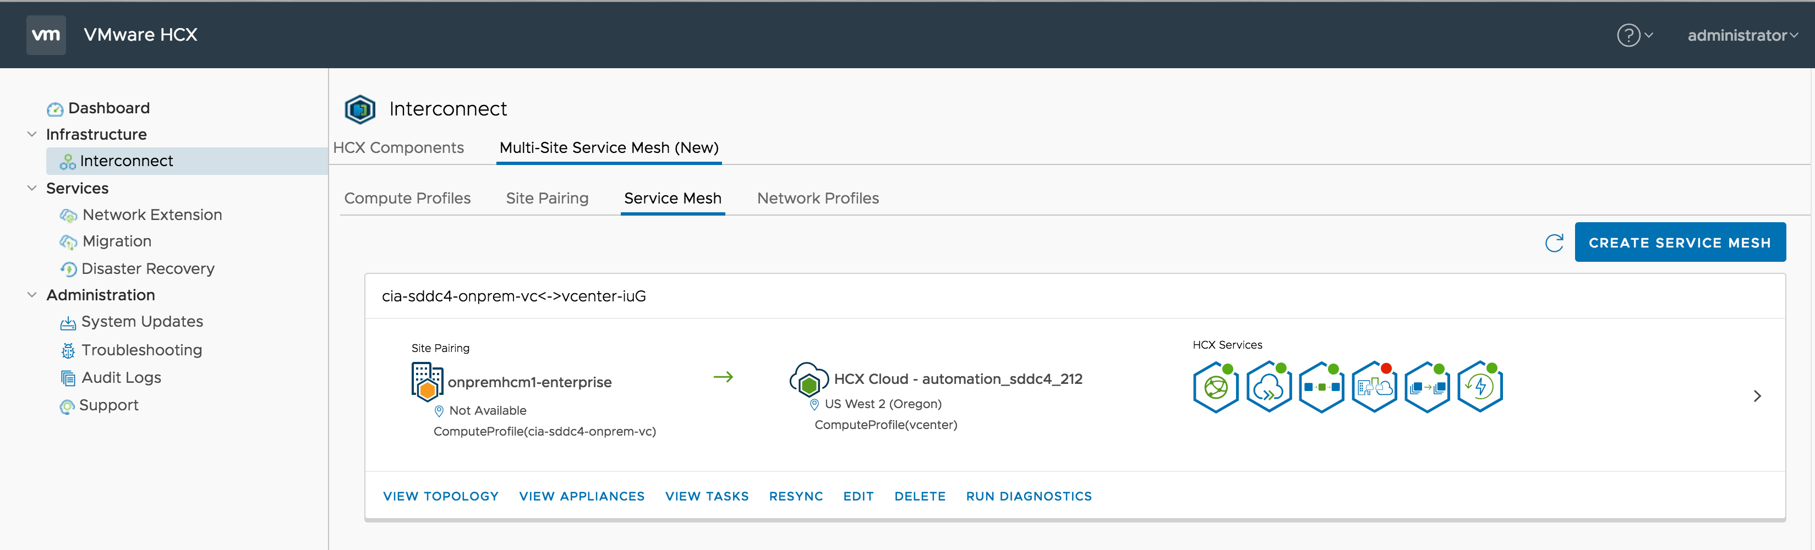This screenshot has height=550, width=1815.
Task: Expand service mesh card right chevron
Action: (x=1757, y=396)
